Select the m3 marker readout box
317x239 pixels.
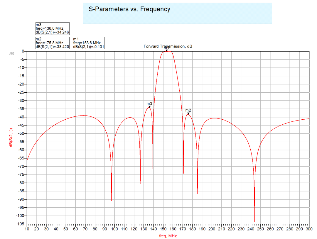click(52, 28)
